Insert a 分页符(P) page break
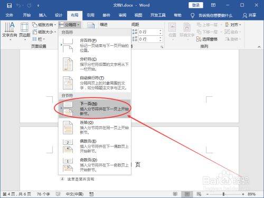Viewport: 264px width, 198px height. click(x=95, y=45)
